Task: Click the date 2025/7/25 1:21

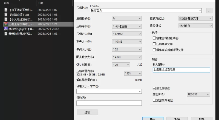Action: tap(47, 24)
